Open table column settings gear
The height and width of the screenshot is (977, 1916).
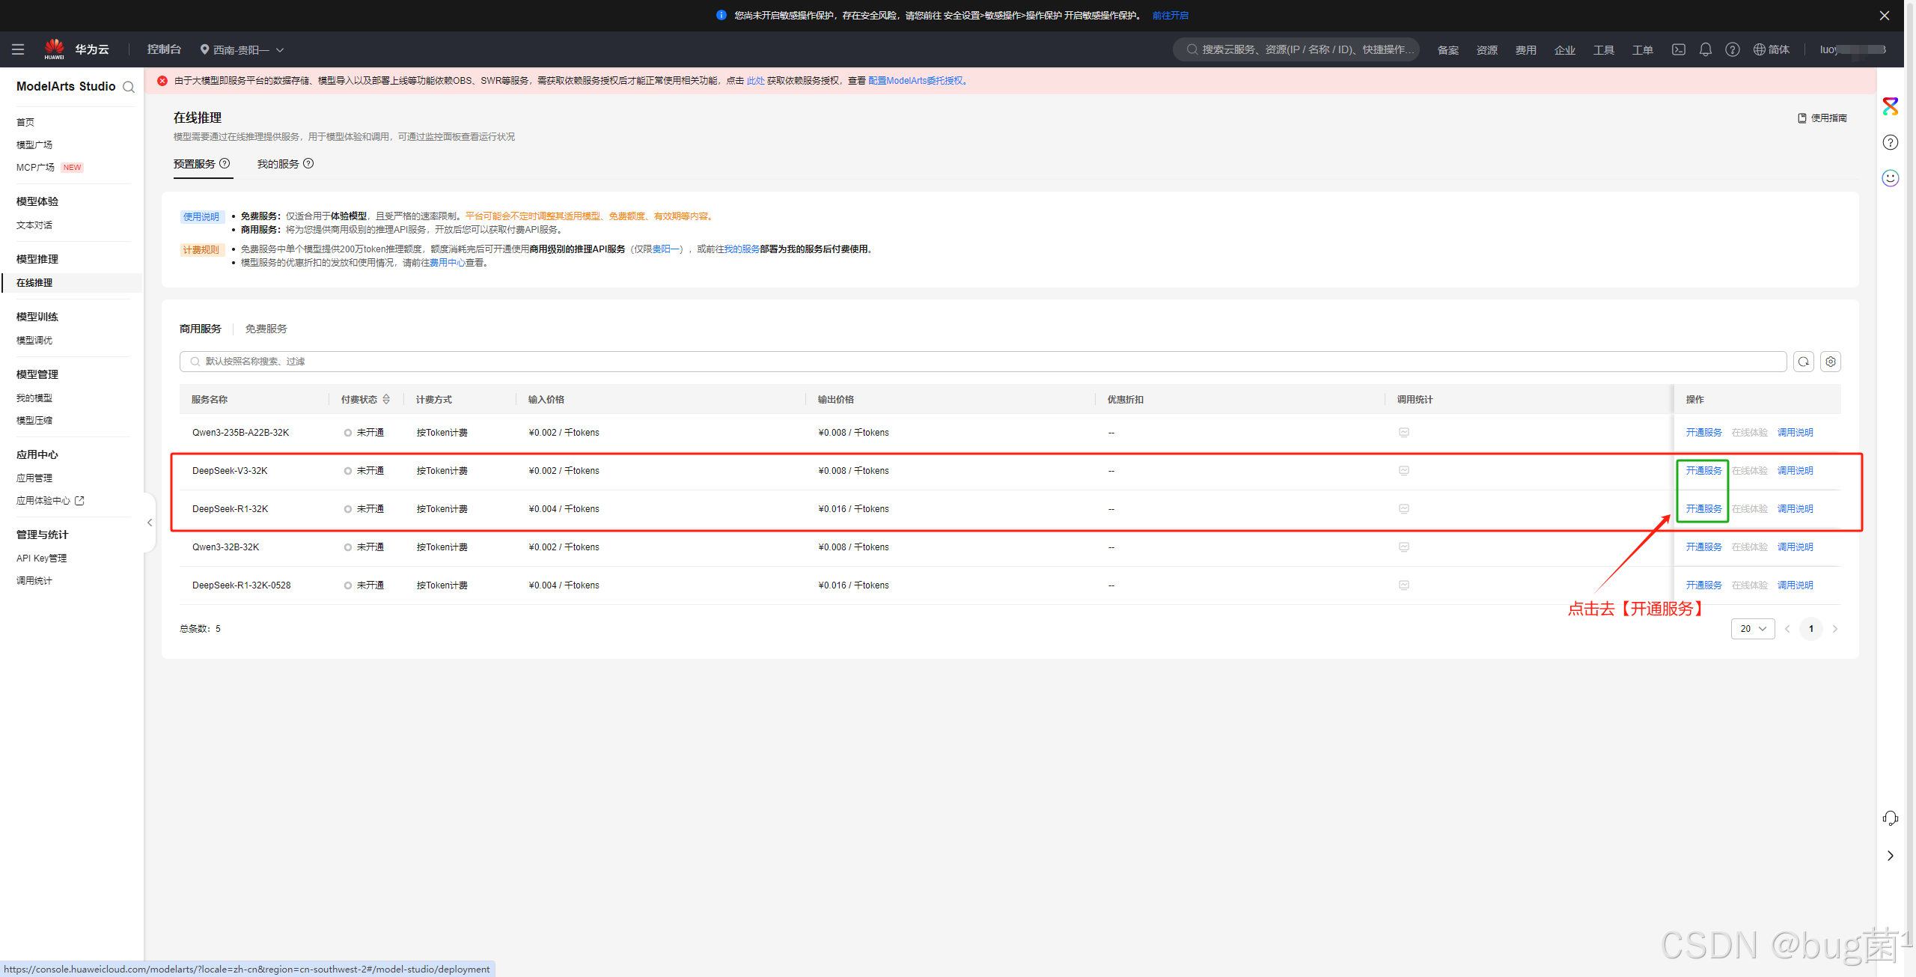(1831, 362)
